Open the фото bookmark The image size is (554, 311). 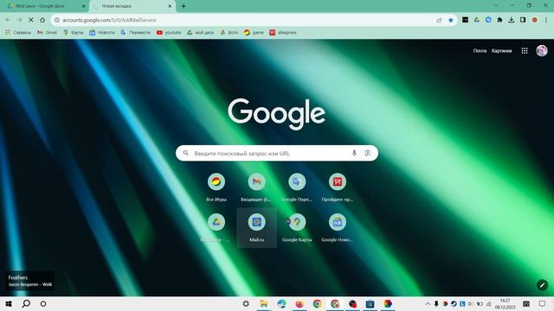coord(229,33)
